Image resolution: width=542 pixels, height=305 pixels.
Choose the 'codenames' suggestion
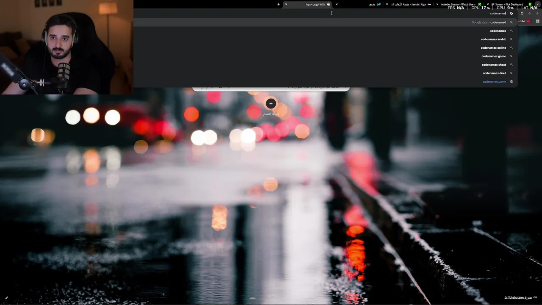325,30
